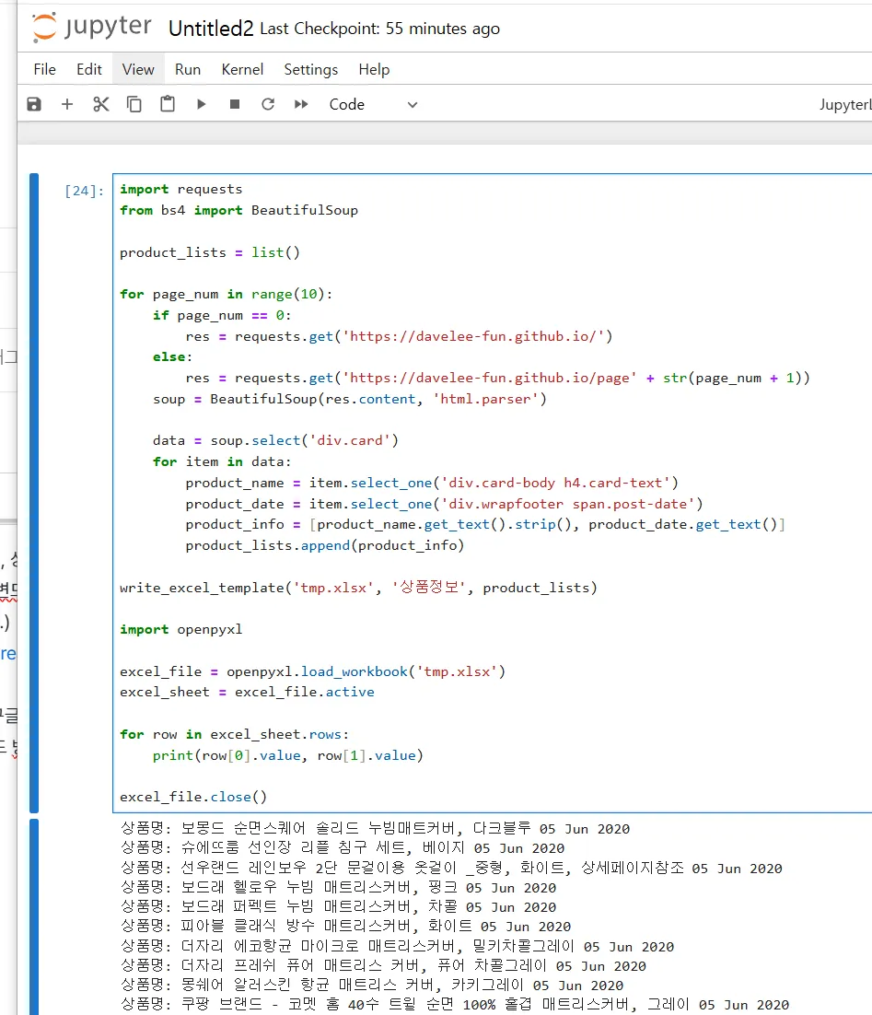Viewport: 872px width, 1015px height.
Task: Click output line containing 몽쉐어 알러스킨
Action: (372, 986)
